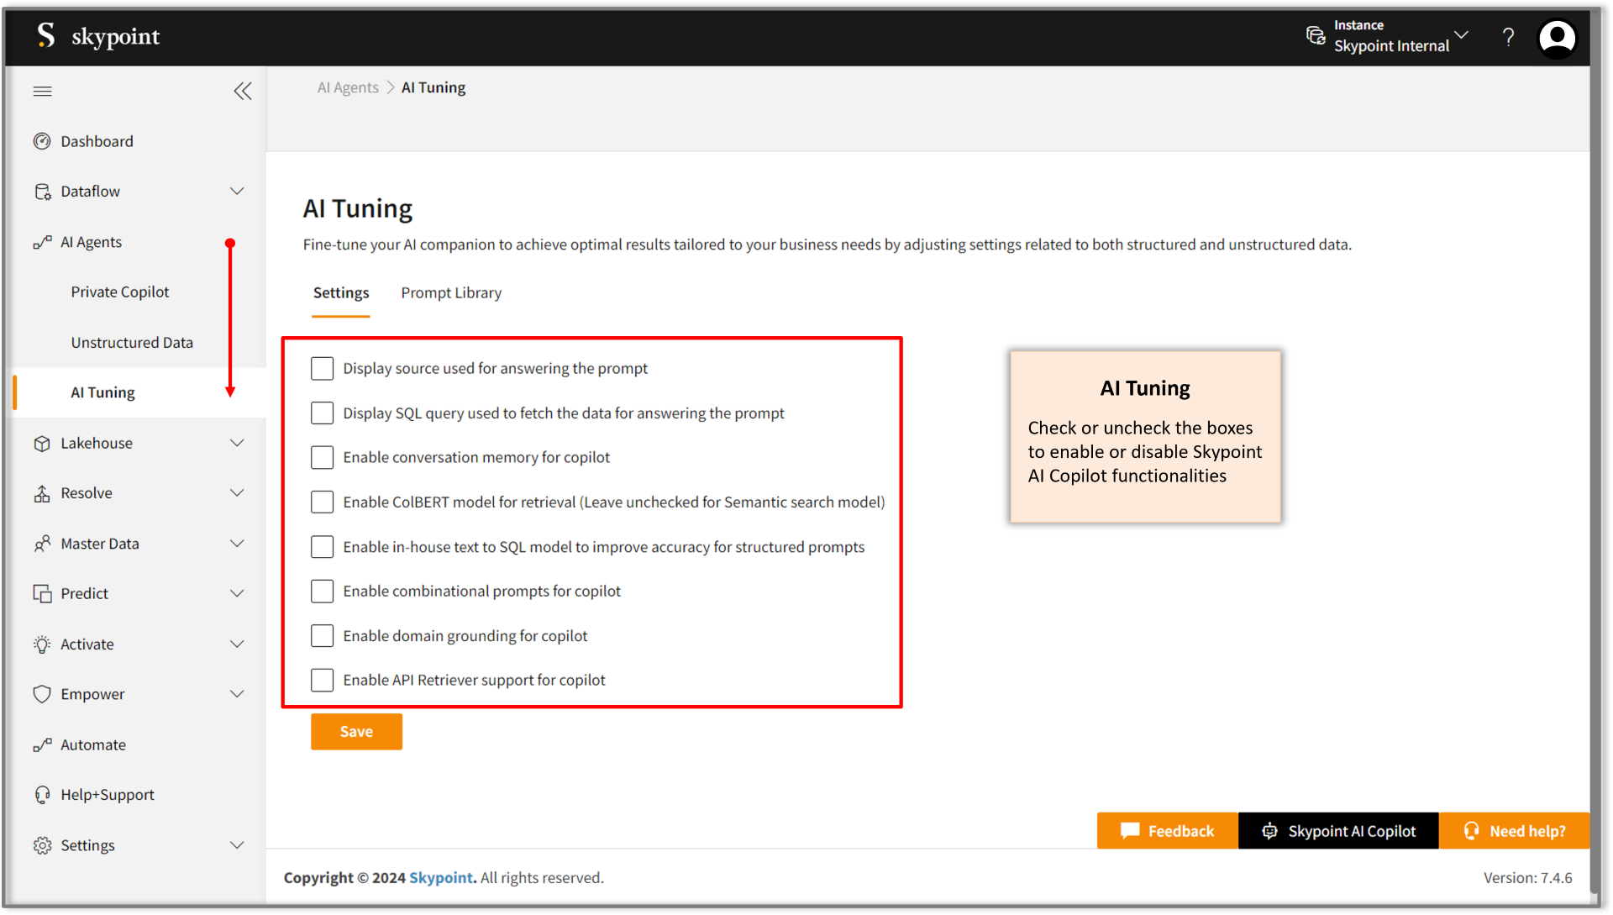Viewport: 1613px width, 915px height.
Task: Click the Activate lightbulb icon
Action: [42, 644]
